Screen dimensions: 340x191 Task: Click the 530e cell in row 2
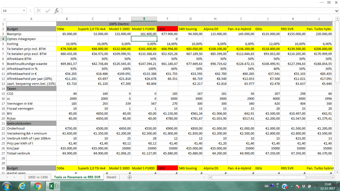[x=67, y=29]
